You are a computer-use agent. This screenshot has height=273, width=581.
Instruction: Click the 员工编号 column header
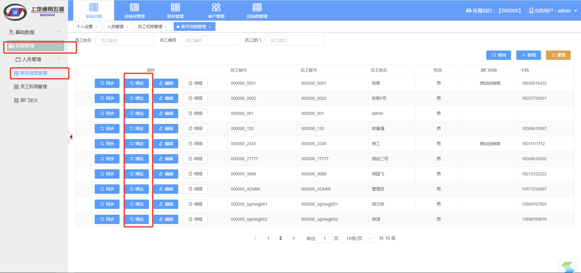pos(238,70)
